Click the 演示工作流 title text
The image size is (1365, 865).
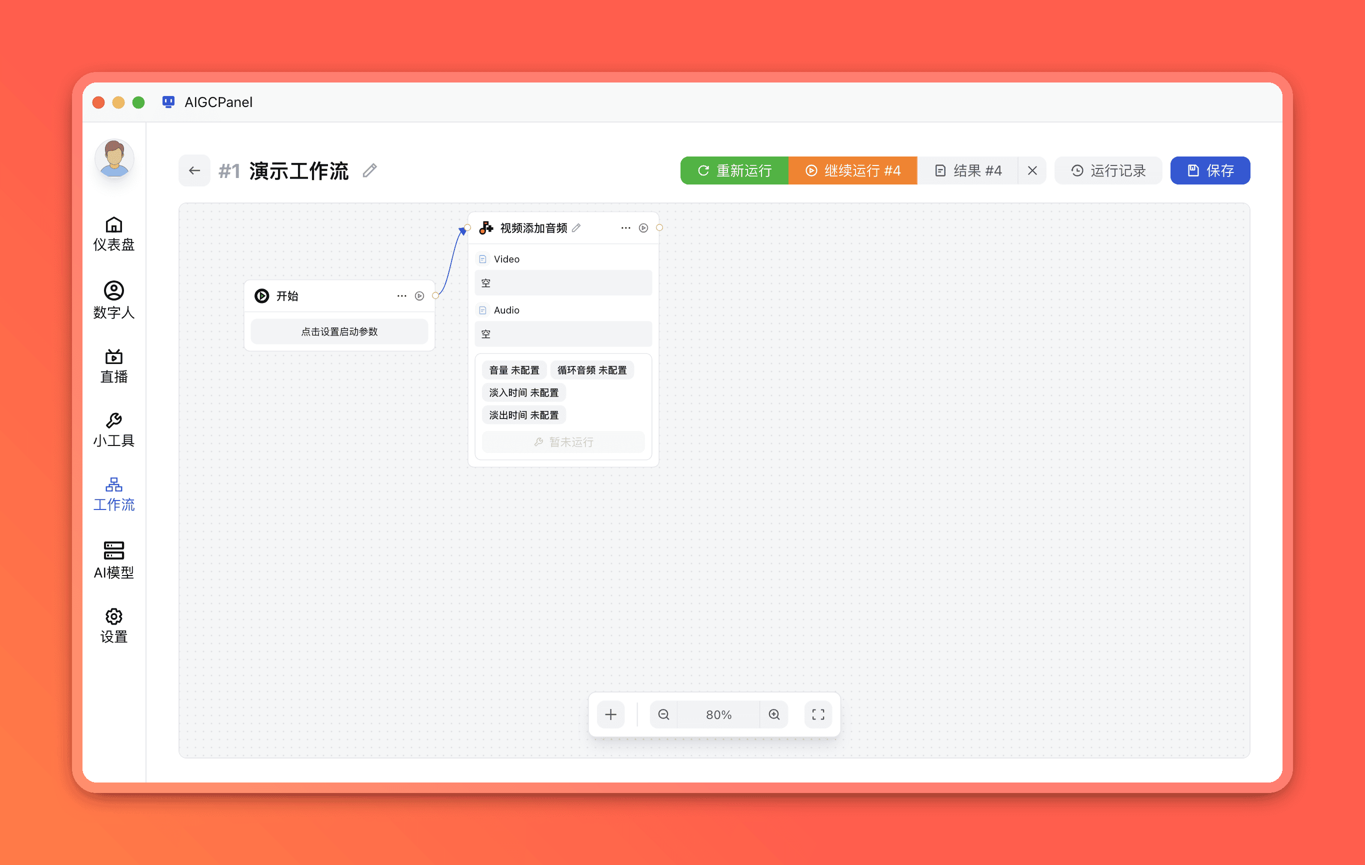[298, 170]
